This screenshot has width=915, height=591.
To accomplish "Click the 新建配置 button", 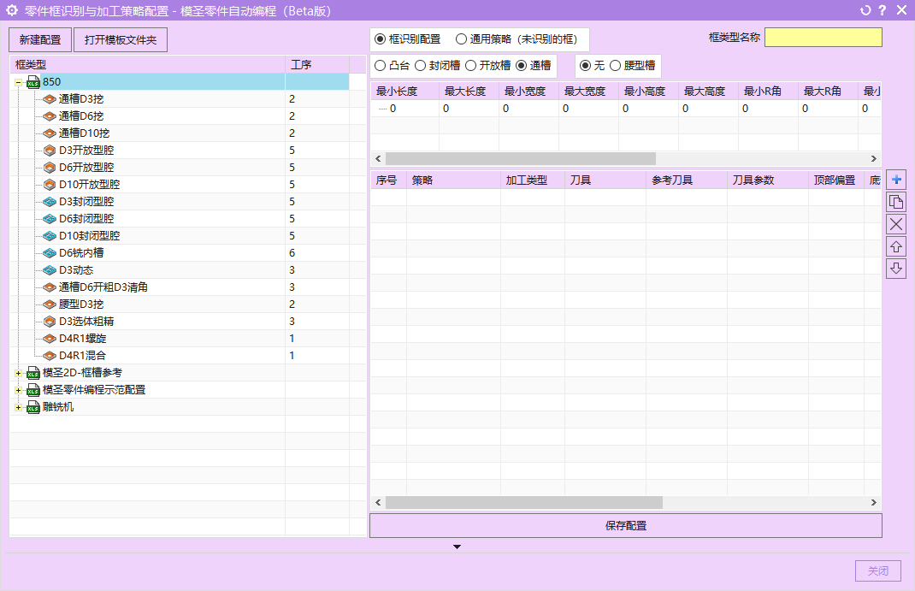I will click(x=40, y=39).
